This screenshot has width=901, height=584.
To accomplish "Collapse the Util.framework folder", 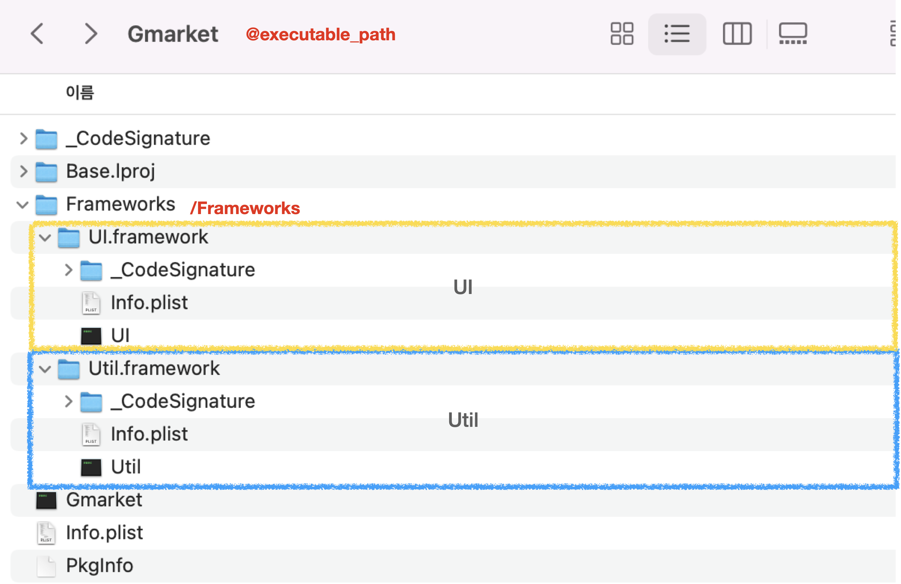I will pyautogui.click(x=45, y=369).
